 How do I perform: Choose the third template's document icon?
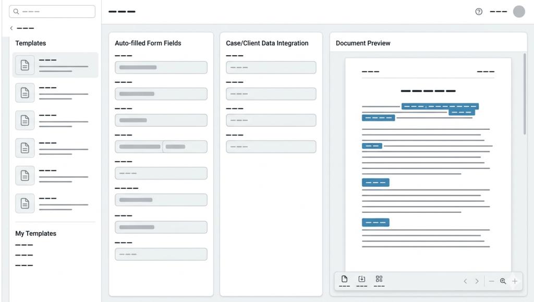[25, 120]
